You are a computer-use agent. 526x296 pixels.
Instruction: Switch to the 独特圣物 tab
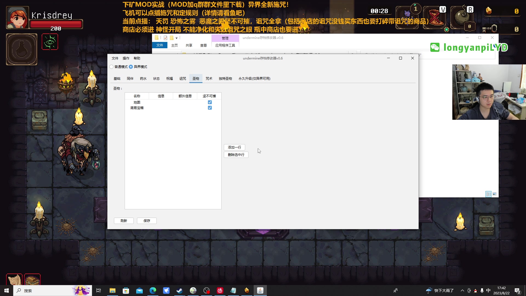(225, 79)
